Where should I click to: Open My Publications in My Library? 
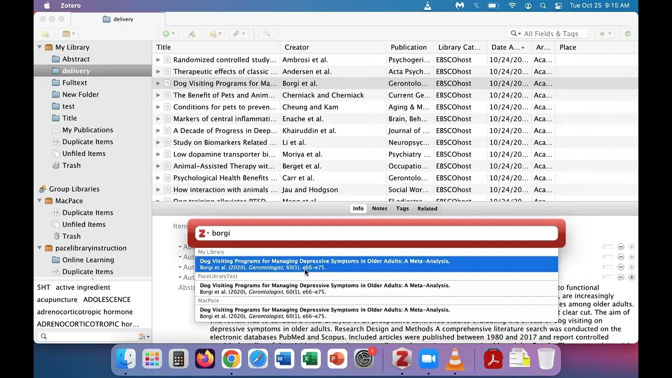pos(87,130)
